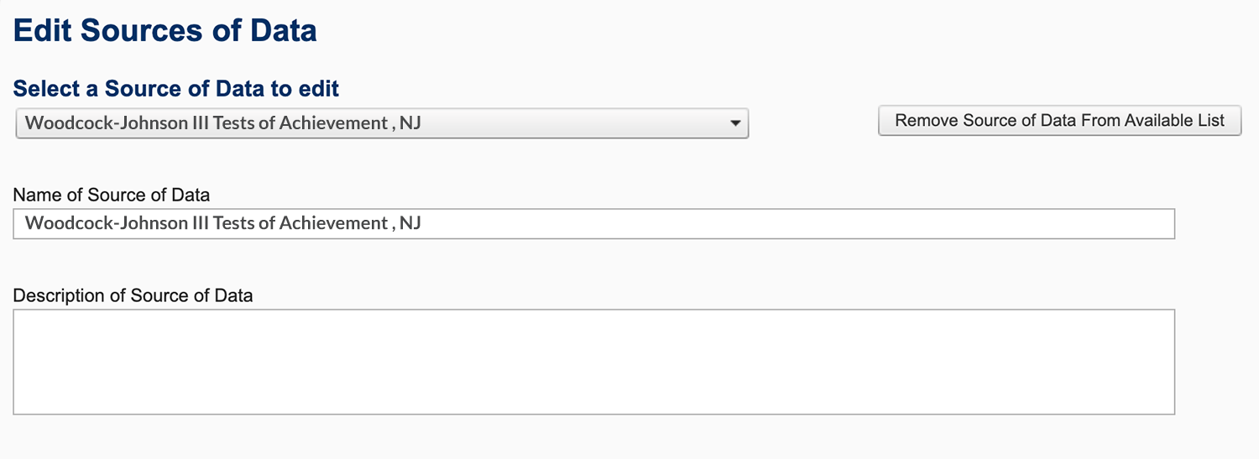Click the "Name of Source of Data" label
Image resolution: width=1259 pixels, height=459 pixels.
coord(112,195)
